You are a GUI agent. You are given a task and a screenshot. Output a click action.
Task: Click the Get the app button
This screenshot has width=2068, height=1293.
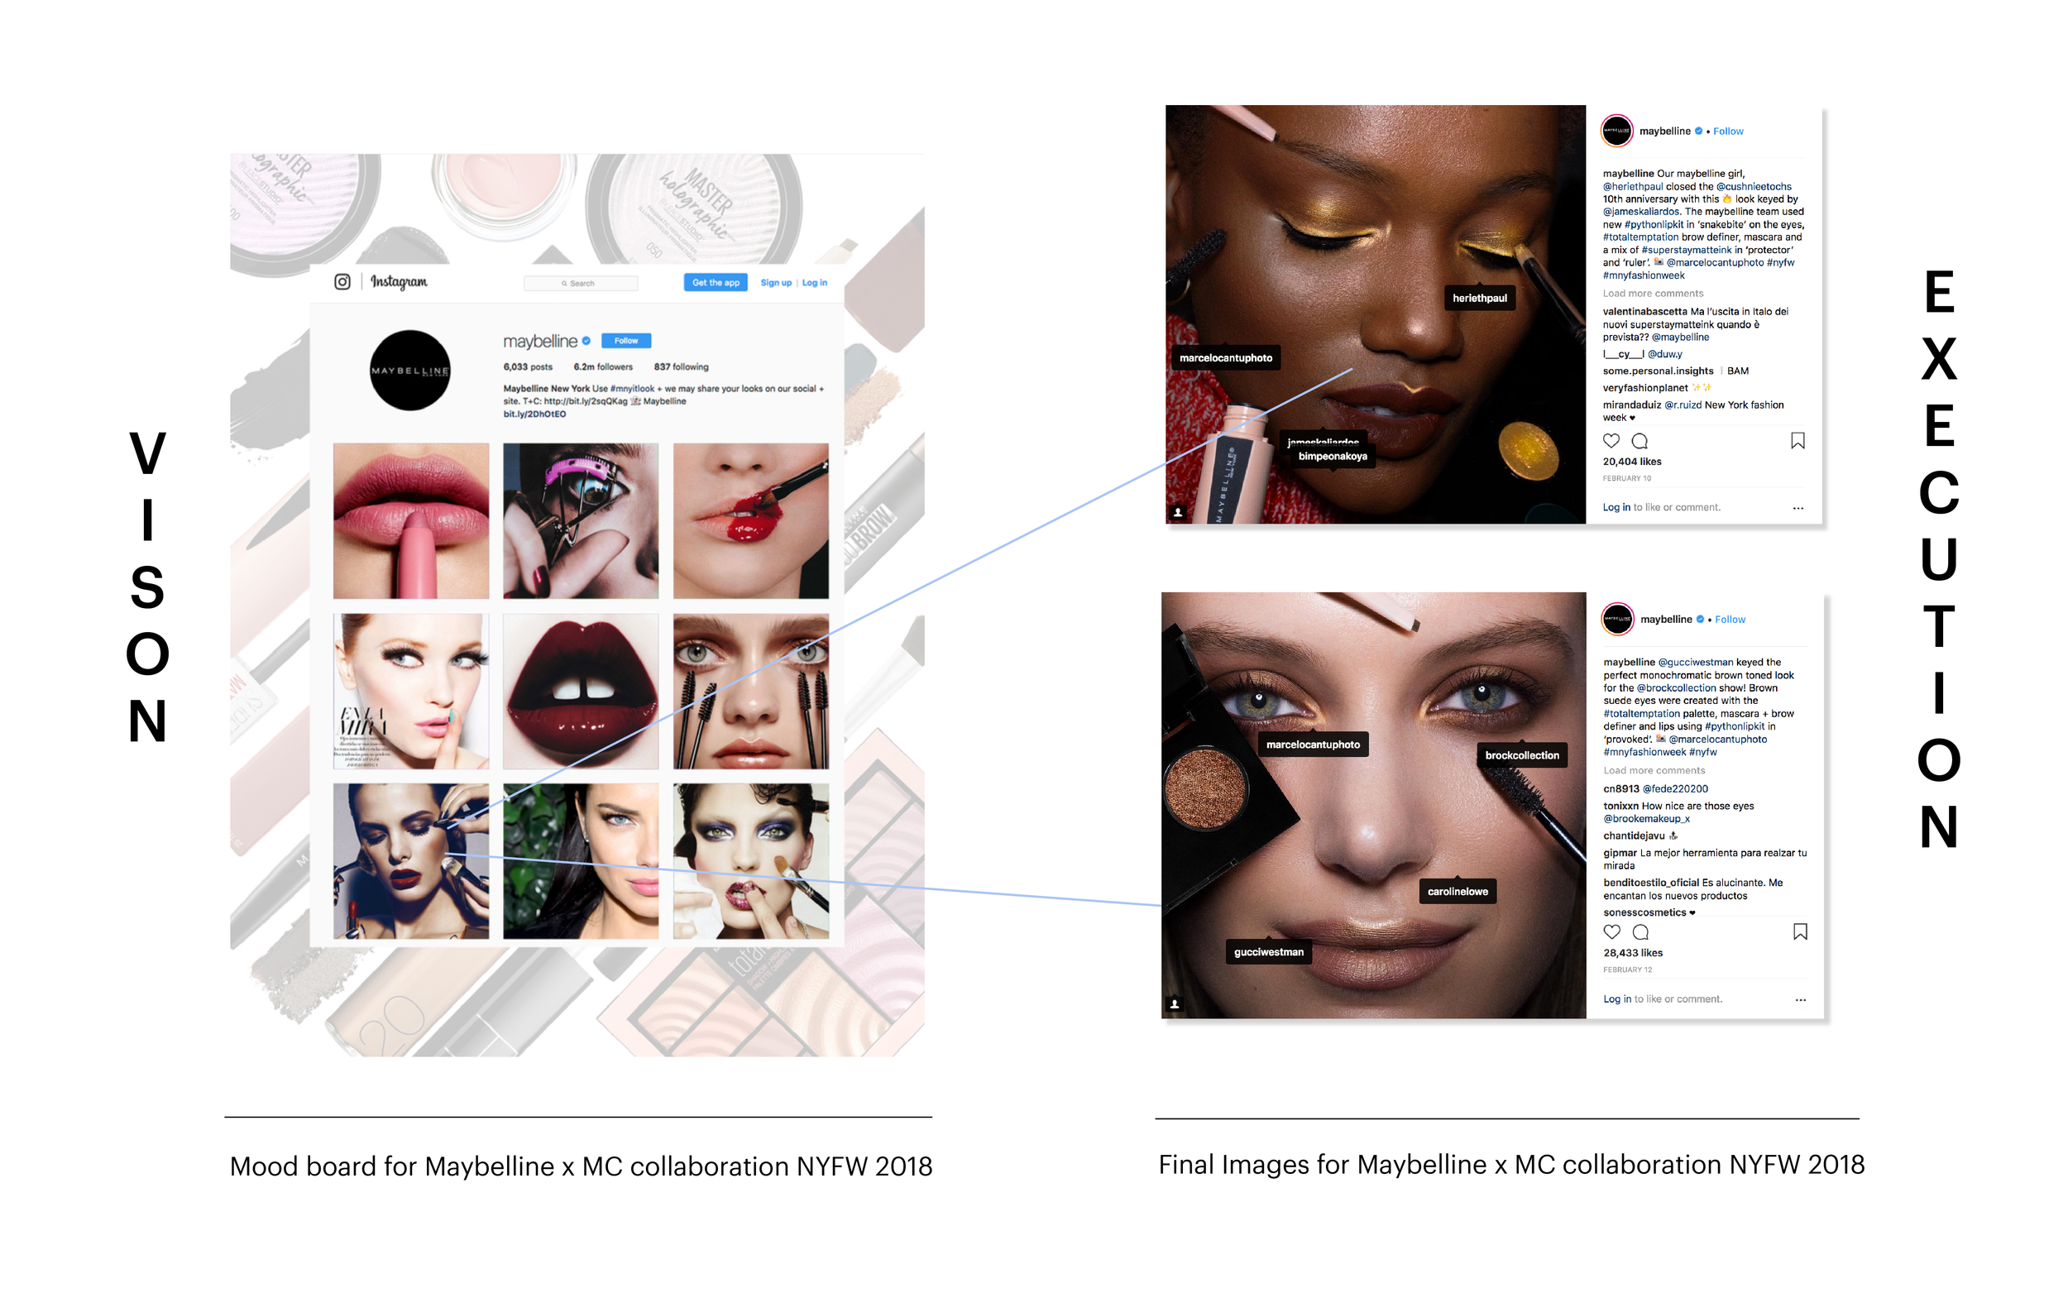pos(716,283)
